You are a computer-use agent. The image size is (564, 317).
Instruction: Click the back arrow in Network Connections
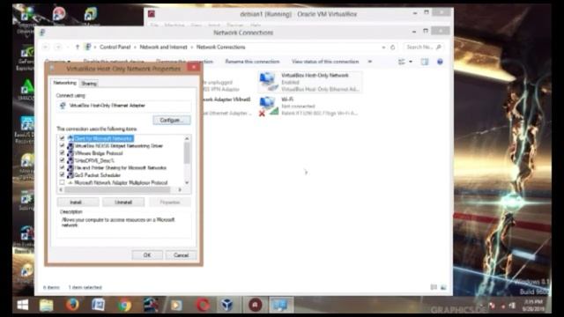point(46,47)
